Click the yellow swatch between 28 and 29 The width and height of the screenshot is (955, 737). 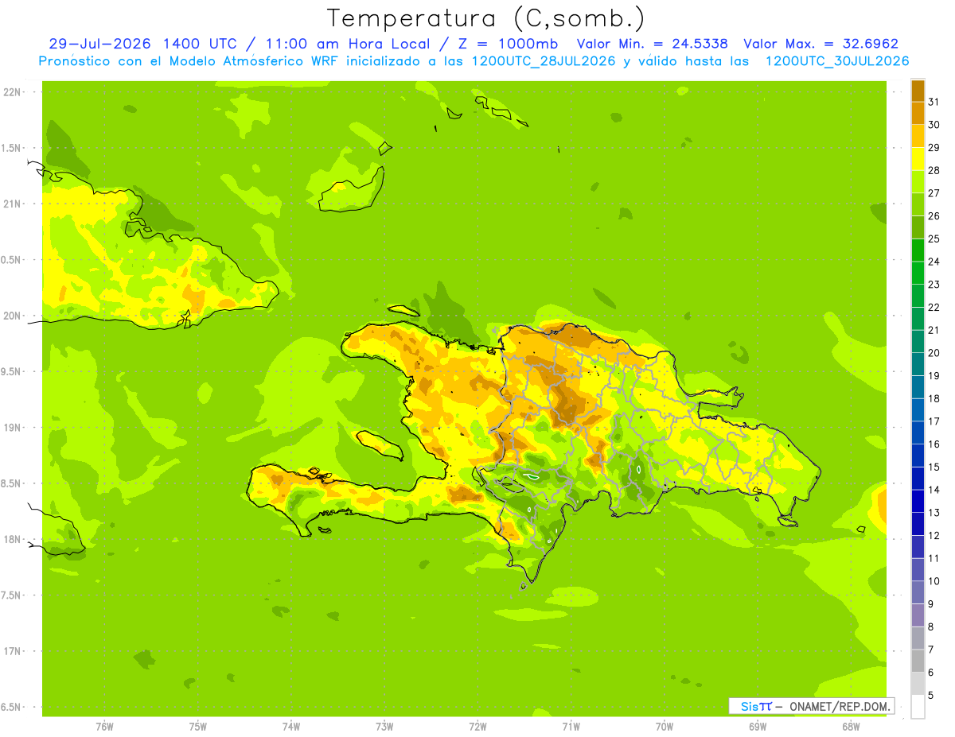coord(918,158)
